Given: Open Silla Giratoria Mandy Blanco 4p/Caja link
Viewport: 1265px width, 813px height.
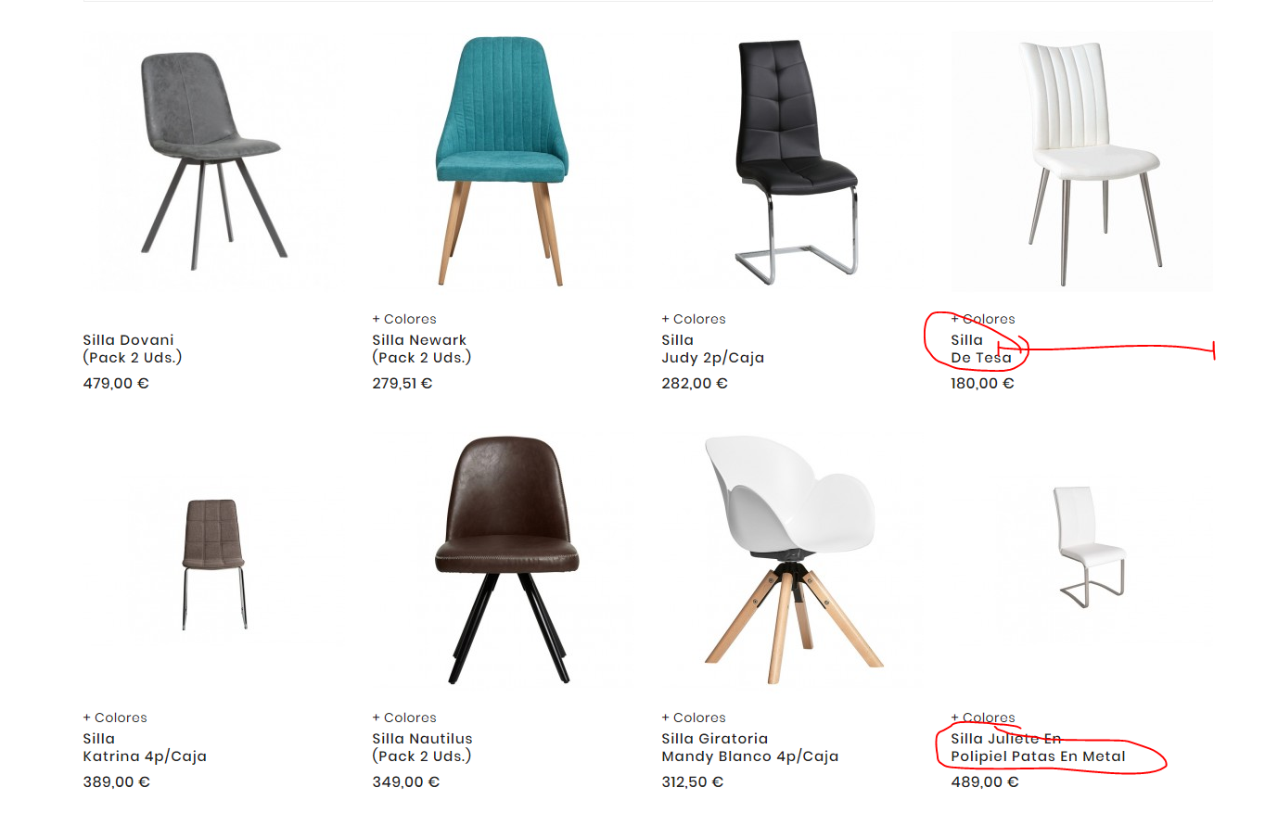Looking at the screenshot, I should pyautogui.click(x=750, y=747).
